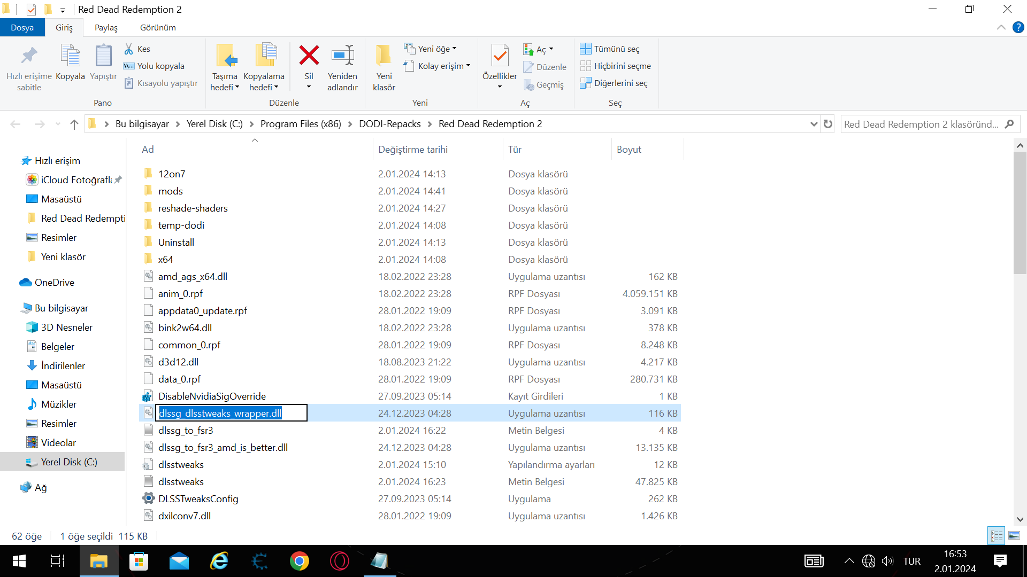Click Hızlı erişime sabitle pin icon

(x=29, y=56)
